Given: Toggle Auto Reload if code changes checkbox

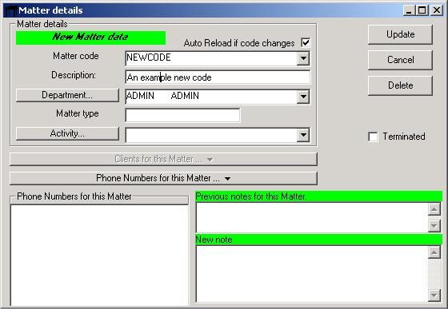Looking at the screenshot, I should click(x=306, y=43).
